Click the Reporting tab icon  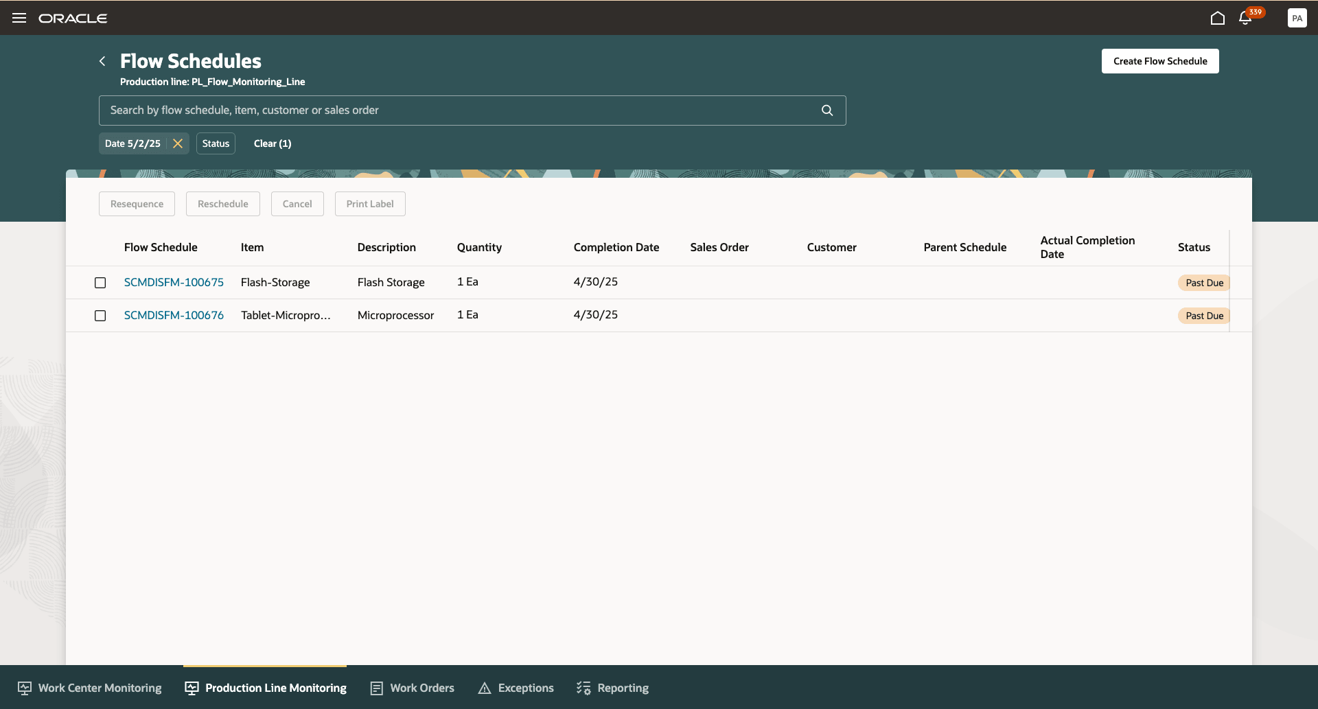[x=583, y=688]
